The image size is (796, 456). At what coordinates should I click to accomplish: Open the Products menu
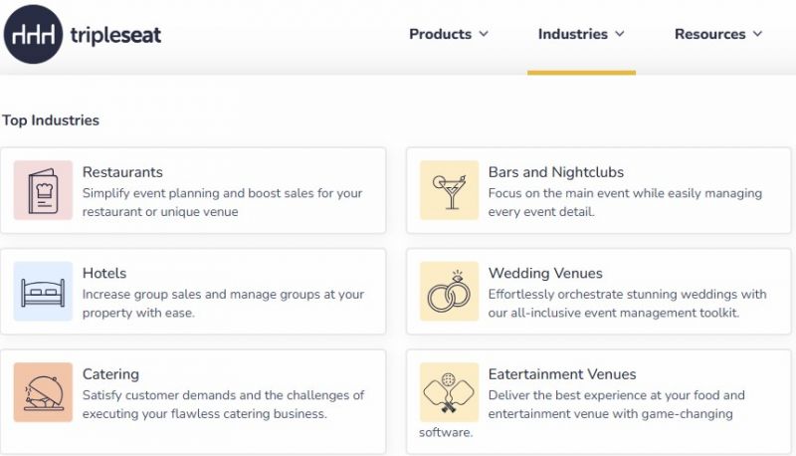coord(440,34)
